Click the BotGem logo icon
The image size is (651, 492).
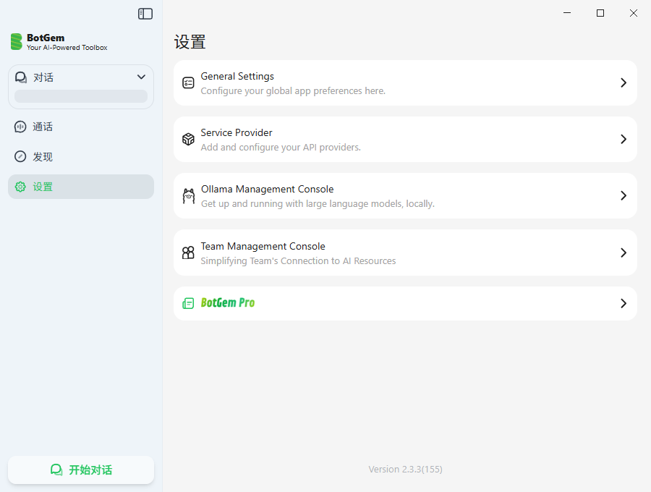click(x=16, y=41)
